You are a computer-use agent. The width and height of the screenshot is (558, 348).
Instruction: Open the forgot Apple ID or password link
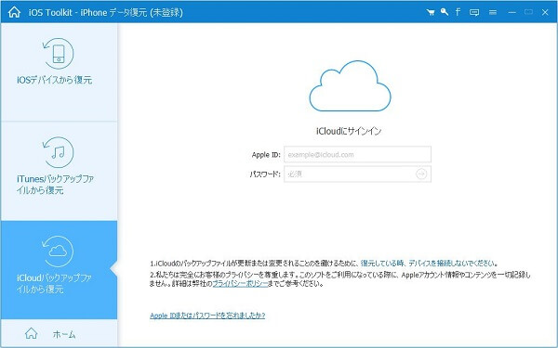click(x=207, y=316)
